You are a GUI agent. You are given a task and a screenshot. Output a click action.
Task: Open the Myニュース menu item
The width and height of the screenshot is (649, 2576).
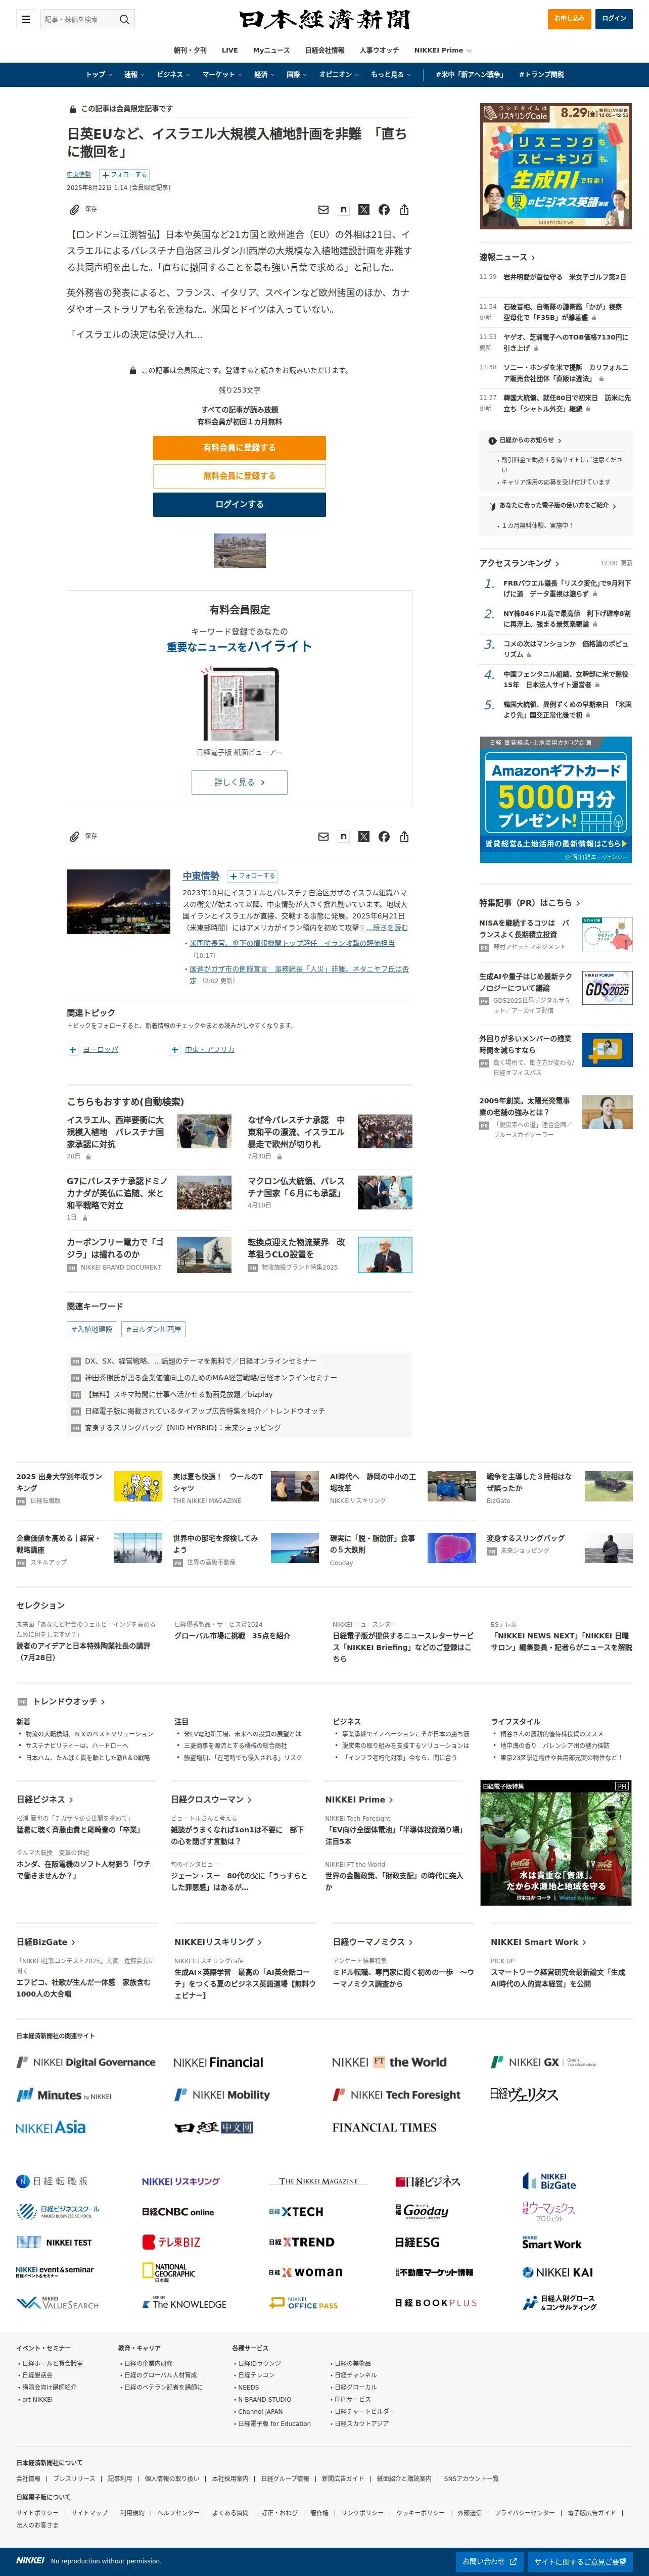[271, 50]
